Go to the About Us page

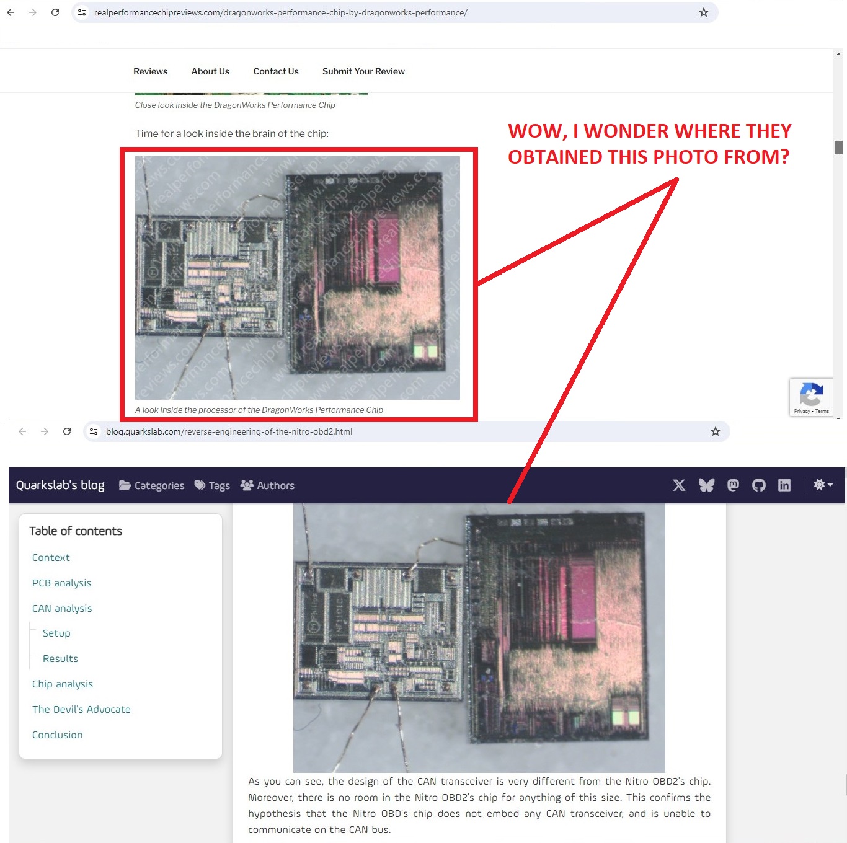tap(210, 71)
